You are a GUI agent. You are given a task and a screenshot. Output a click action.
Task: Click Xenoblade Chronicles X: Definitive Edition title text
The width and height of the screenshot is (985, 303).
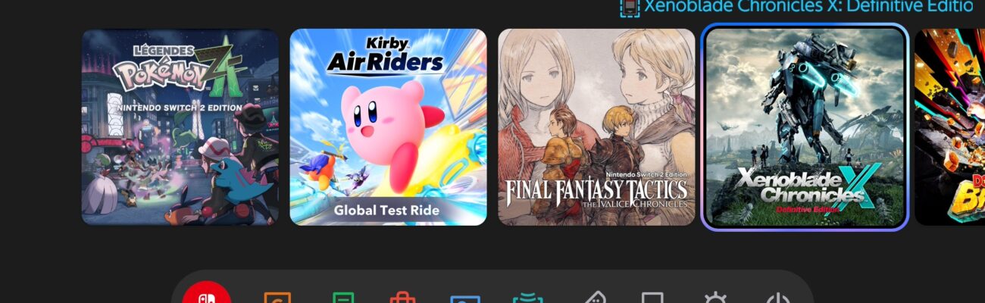click(x=808, y=6)
